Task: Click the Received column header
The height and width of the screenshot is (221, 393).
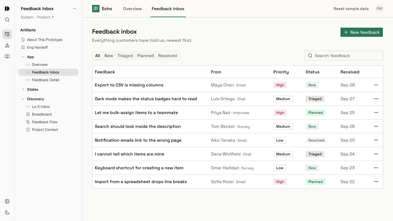Action: click(350, 72)
